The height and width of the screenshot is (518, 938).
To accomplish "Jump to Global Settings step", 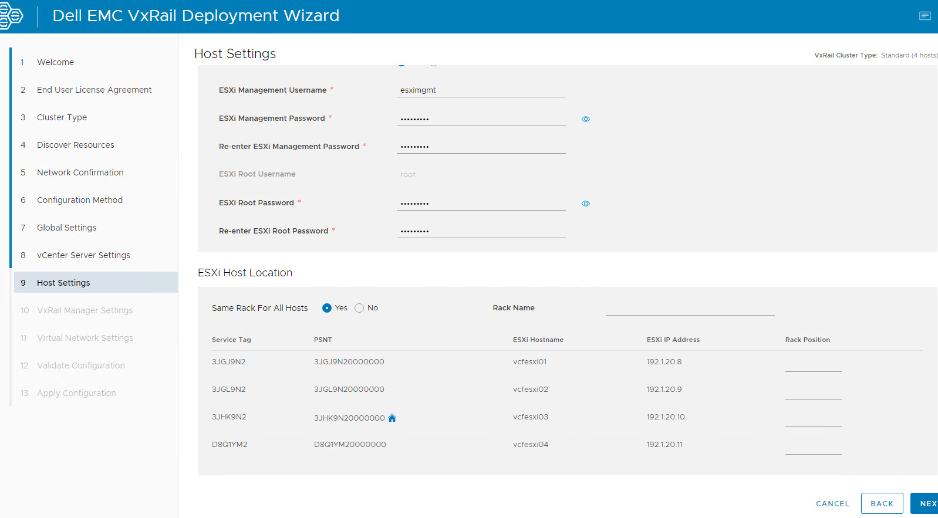I will (66, 228).
